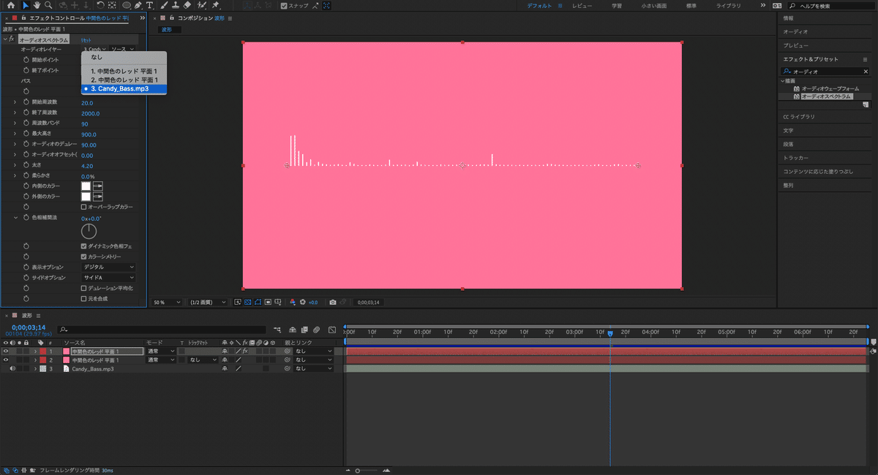
Task: Select the Horizontal Type tool
Action: (x=149, y=6)
